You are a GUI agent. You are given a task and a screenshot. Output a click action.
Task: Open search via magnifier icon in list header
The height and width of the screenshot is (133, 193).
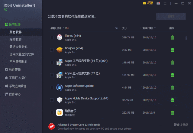[x=117, y=28]
